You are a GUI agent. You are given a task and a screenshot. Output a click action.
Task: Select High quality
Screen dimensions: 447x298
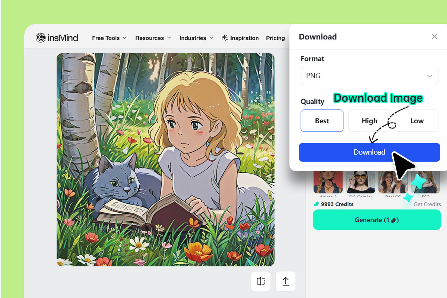(369, 121)
